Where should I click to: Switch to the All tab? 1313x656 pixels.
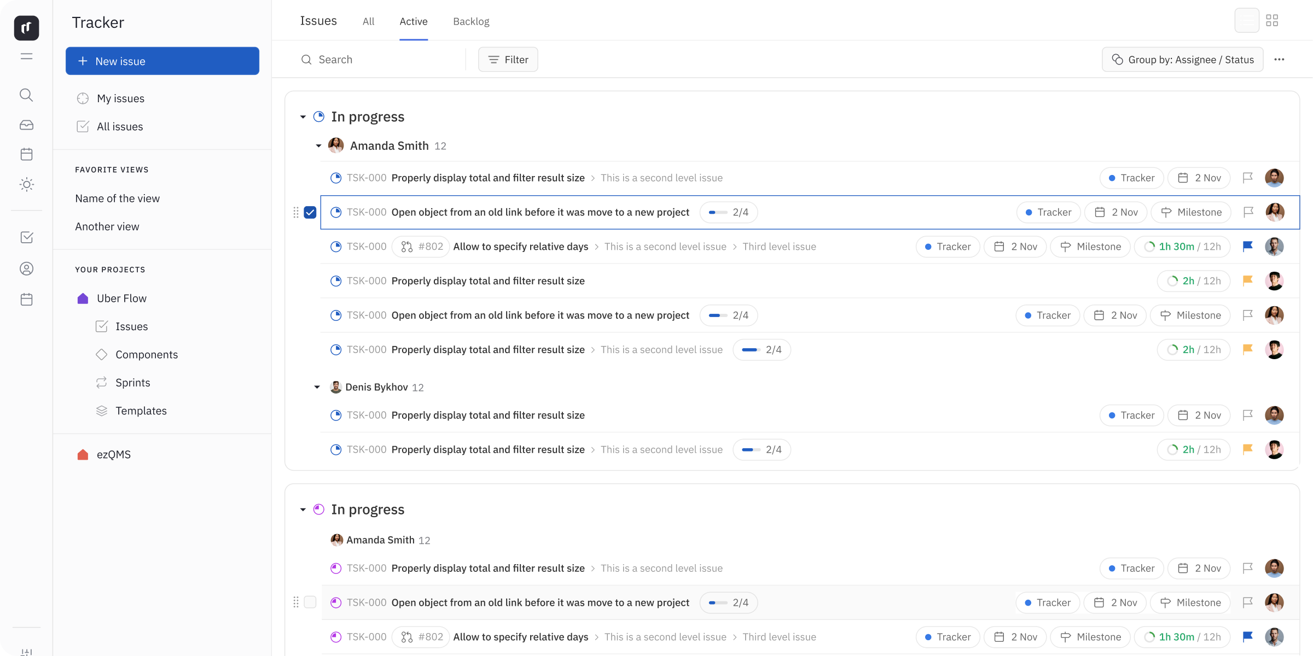tap(368, 21)
